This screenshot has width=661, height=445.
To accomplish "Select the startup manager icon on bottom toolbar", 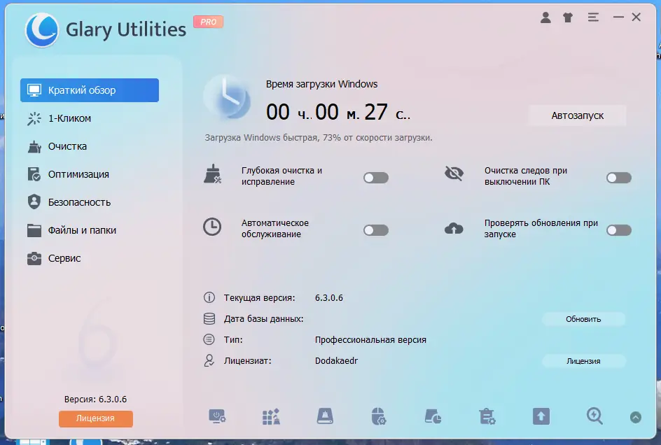I will tap(217, 416).
